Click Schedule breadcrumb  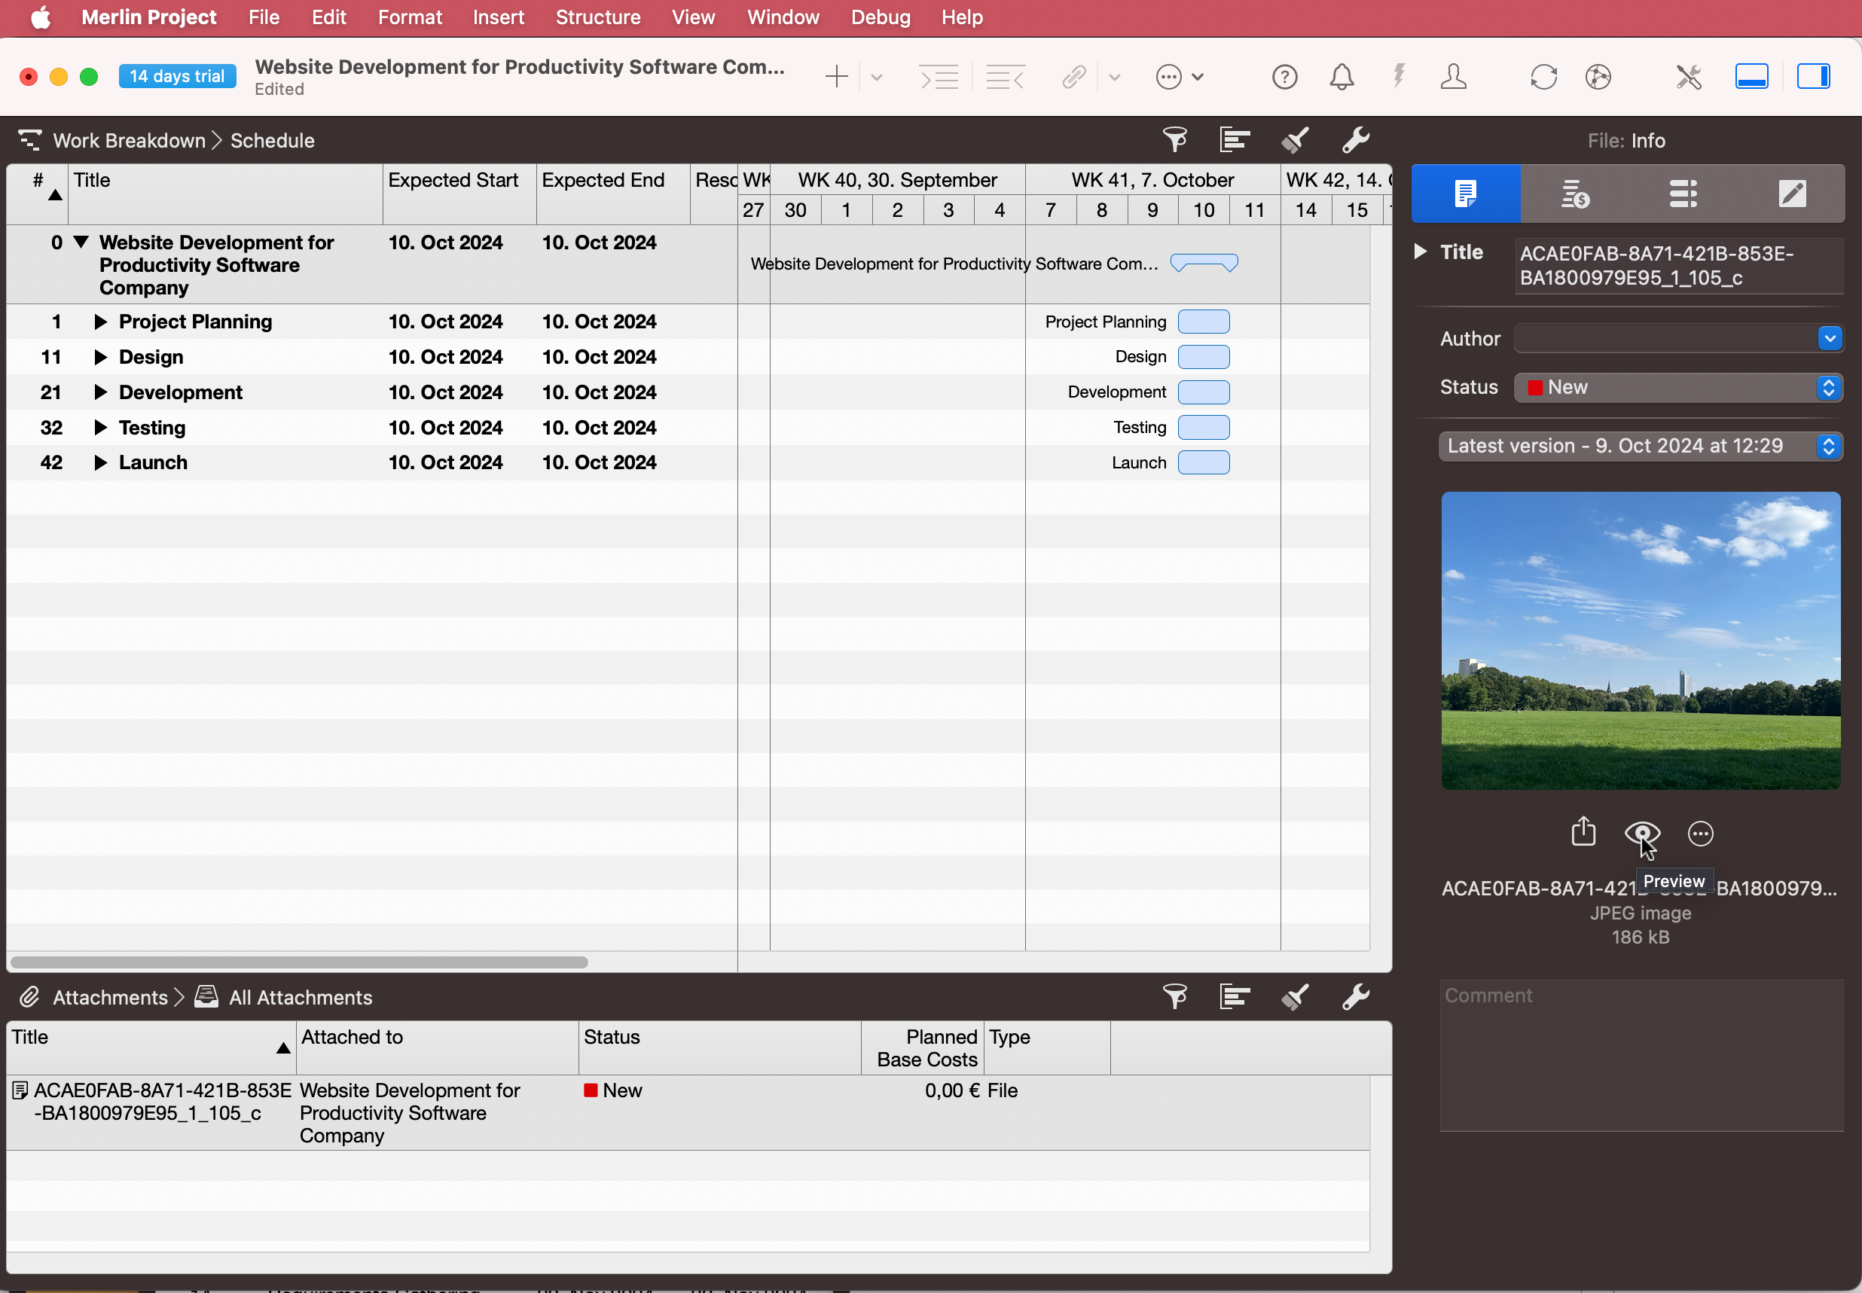(x=272, y=140)
